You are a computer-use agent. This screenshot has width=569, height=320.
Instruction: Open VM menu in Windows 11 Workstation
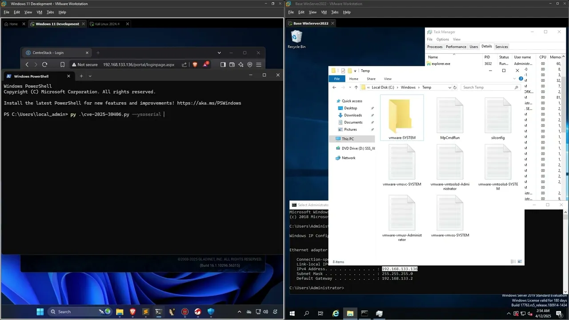pos(39,12)
